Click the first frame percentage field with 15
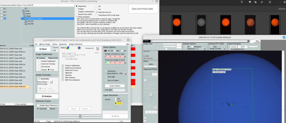Image resolution: width=286 pixels, height=123 pixels. [x=108, y=63]
